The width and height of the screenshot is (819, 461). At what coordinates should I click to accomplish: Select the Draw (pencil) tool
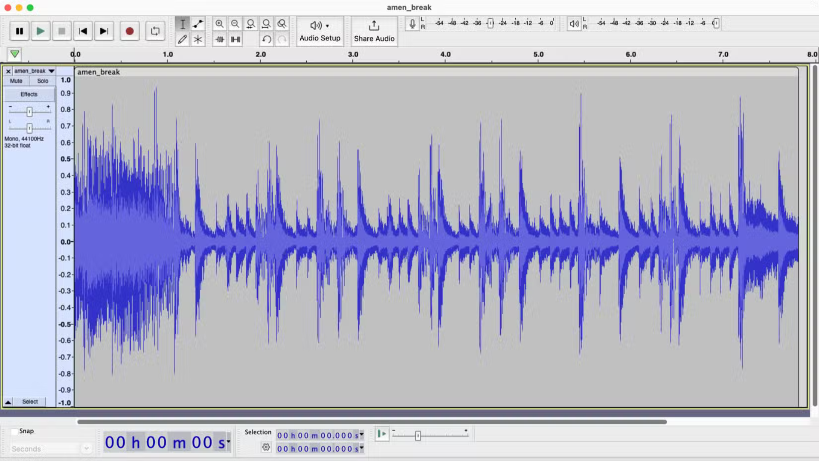[x=183, y=39]
